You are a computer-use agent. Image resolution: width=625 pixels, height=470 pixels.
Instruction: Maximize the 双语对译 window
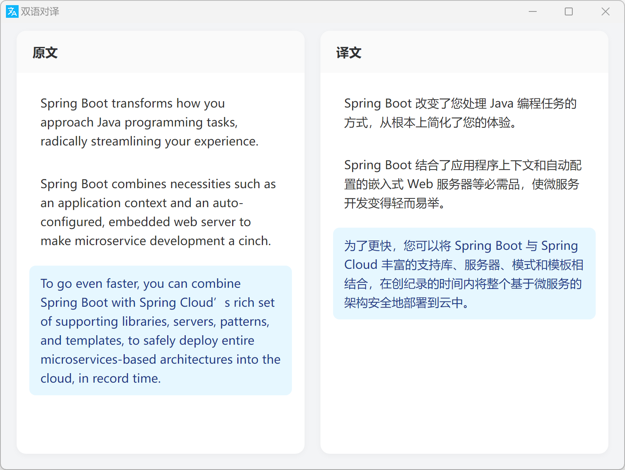(569, 11)
